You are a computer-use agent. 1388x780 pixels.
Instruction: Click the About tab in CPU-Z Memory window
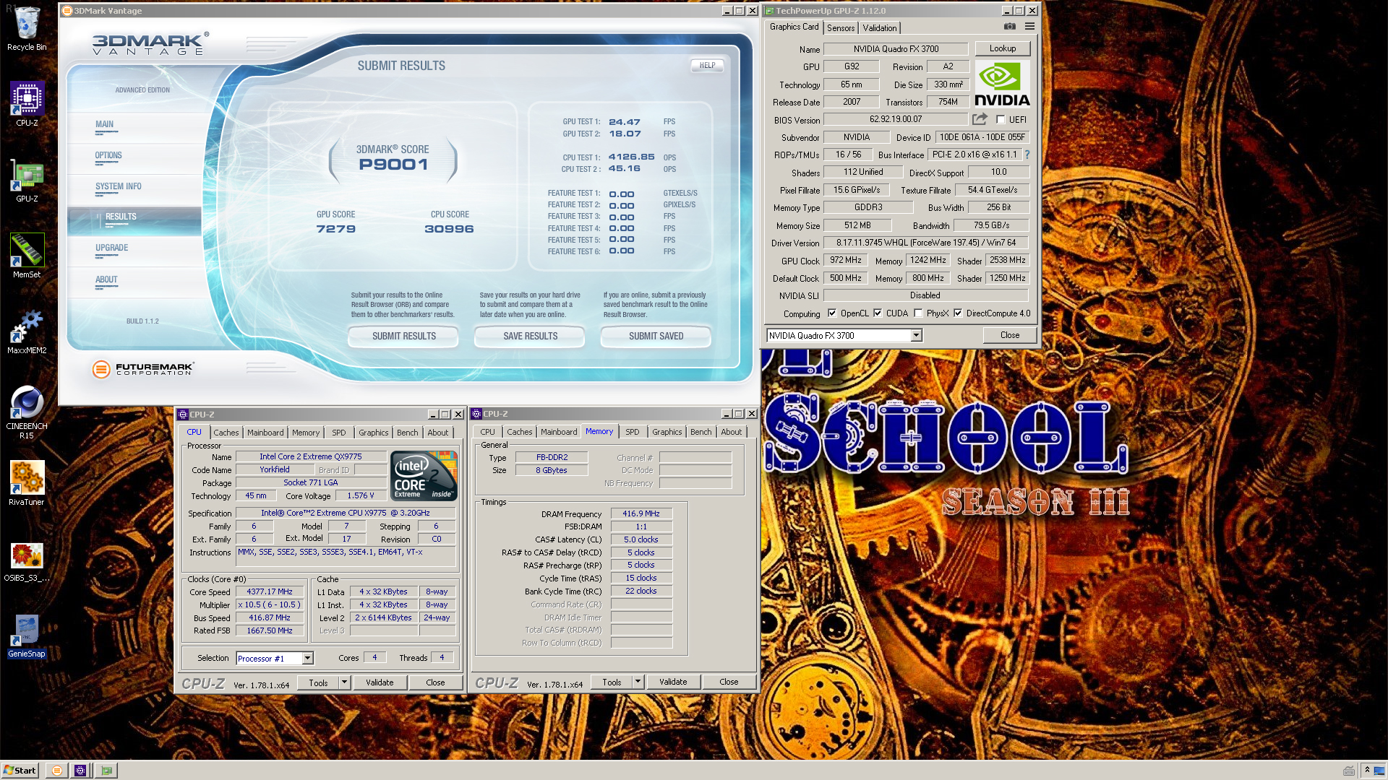[x=731, y=432]
